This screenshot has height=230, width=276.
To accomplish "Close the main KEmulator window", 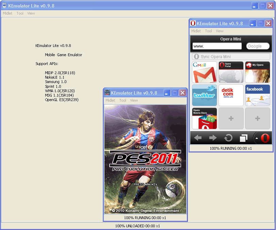I will (270, 6).
